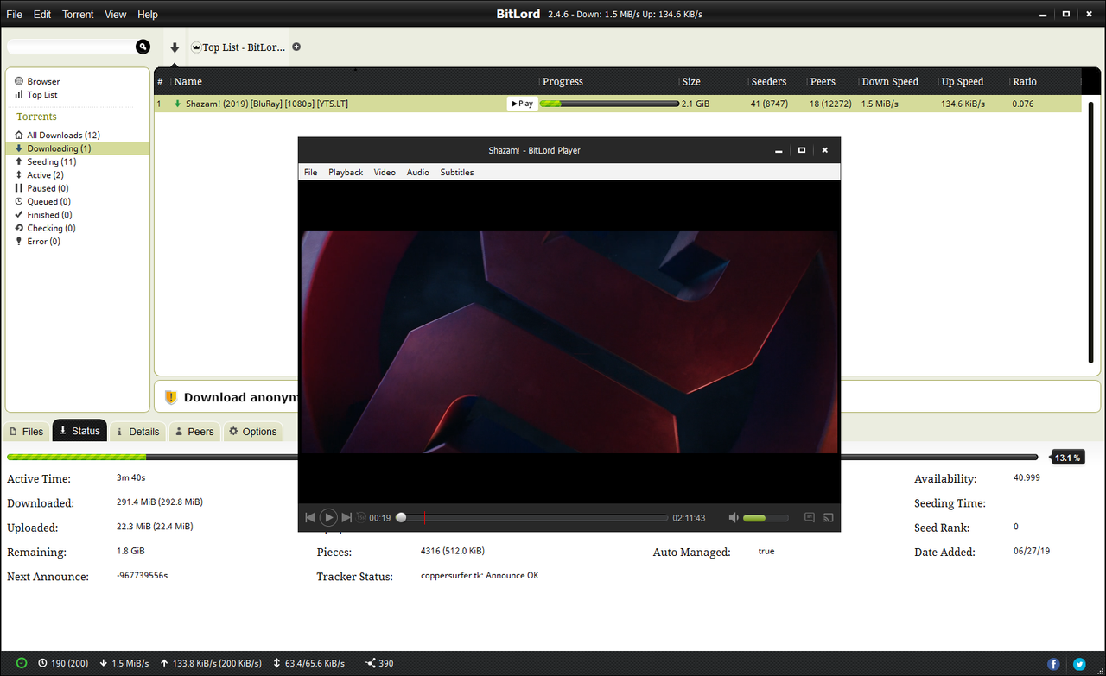Image resolution: width=1106 pixels, height=676 pixels.
Task: Show All Downloads (12)
Action: [x=57, y=135]
